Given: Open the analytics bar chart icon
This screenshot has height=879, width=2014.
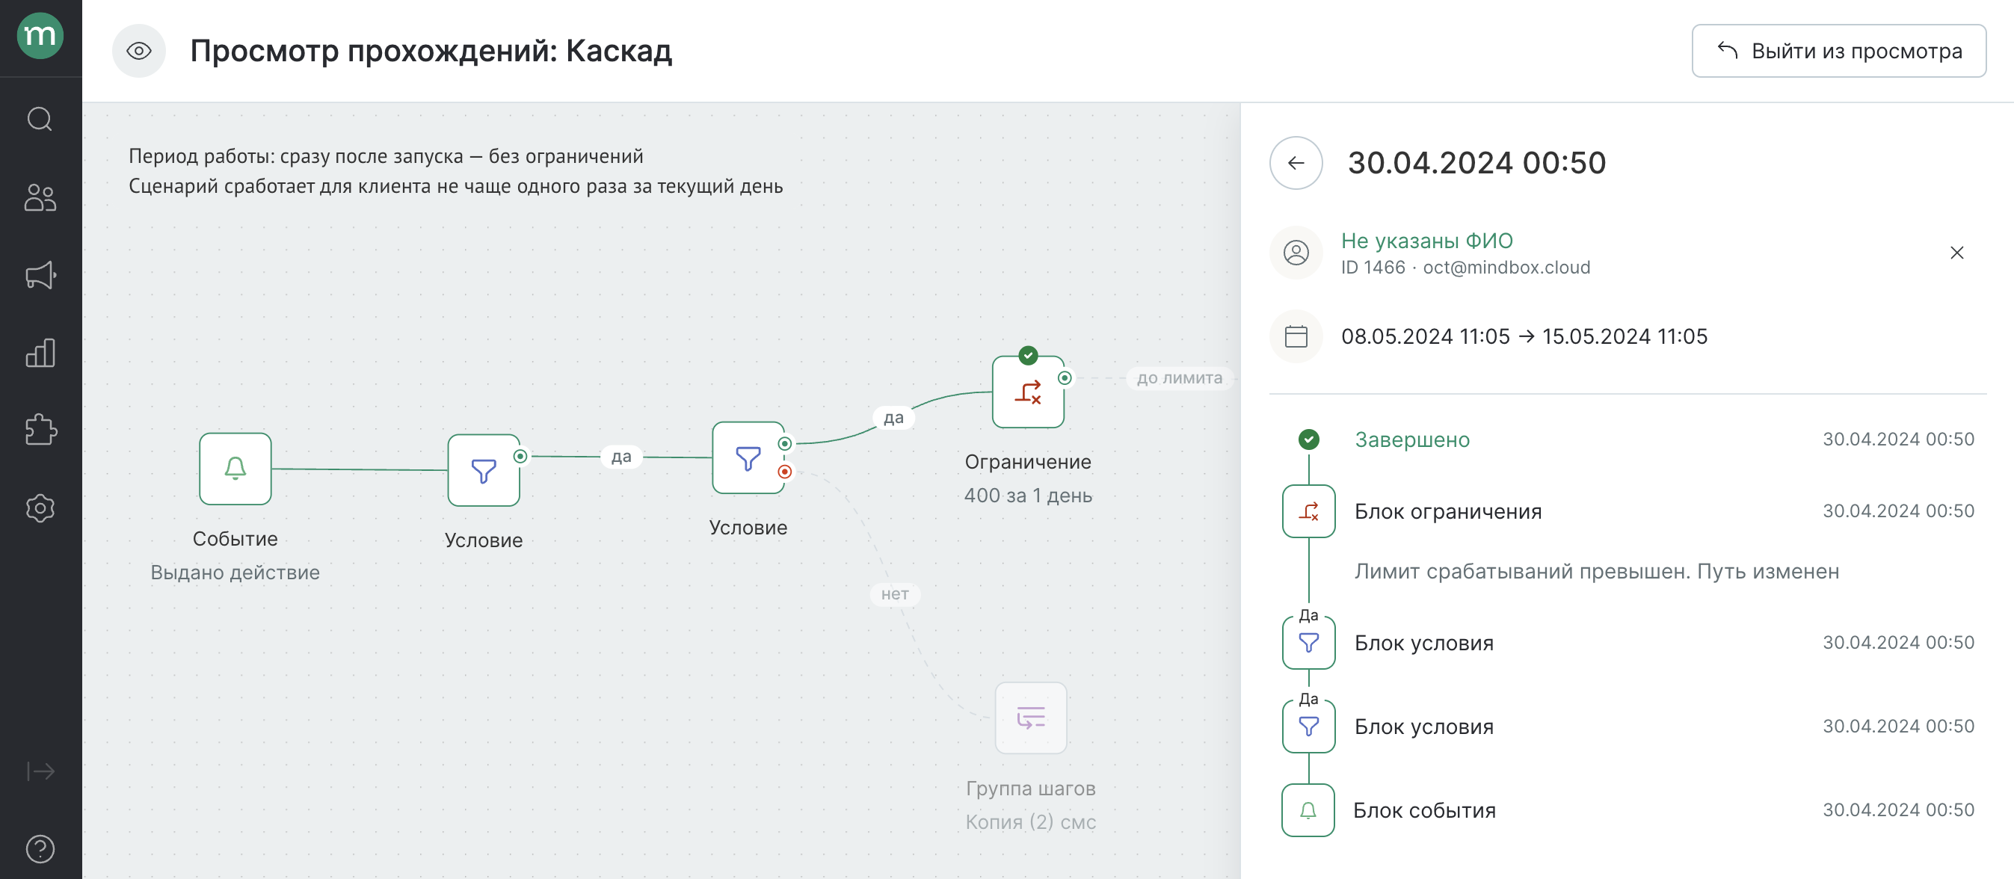Looking at the screenshot, I should coord(40,353).
